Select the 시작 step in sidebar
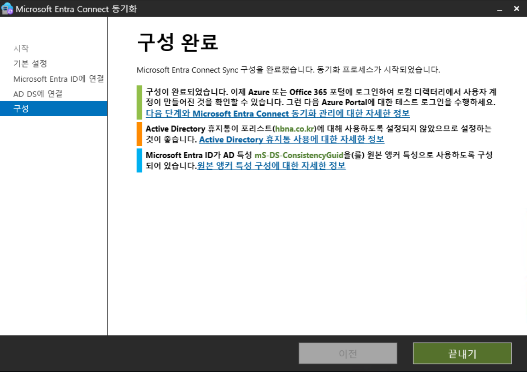Screen dimensions: 527x372 point(21,48)
